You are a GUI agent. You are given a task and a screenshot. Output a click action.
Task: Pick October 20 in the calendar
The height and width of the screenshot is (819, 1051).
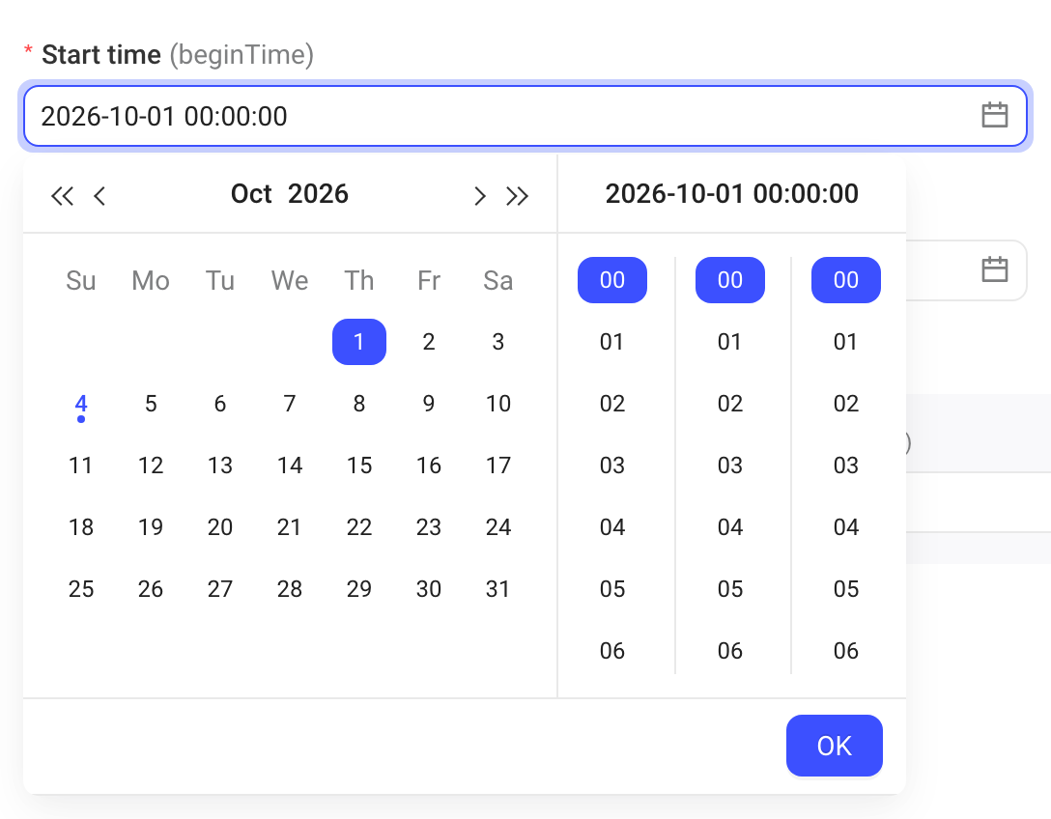point(220,526)
